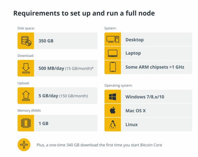The width and height of the screenshot is (198, 157).
Task: Select the 1 GB memory row
Action: coord(58,123)
